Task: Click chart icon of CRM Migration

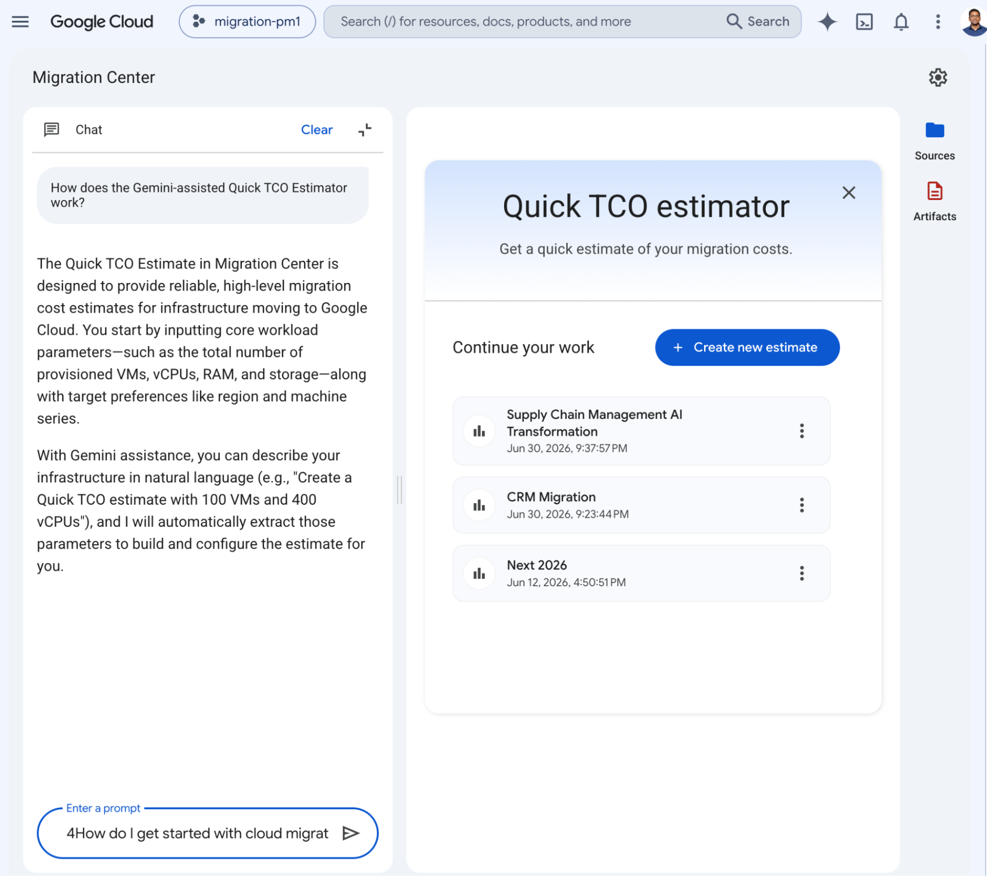Action: (479, 505)
